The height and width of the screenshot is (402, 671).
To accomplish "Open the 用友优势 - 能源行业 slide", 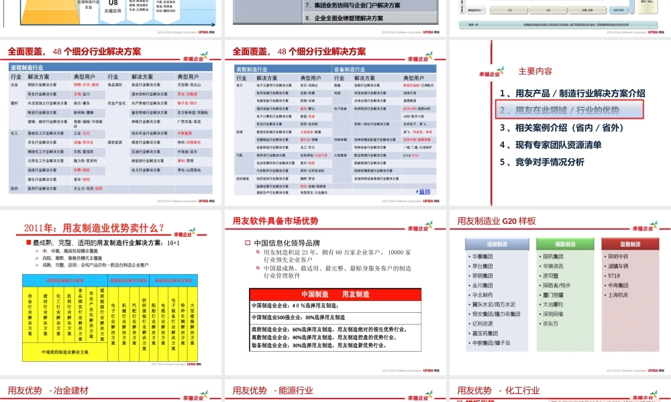I will (x=335, y=391).
